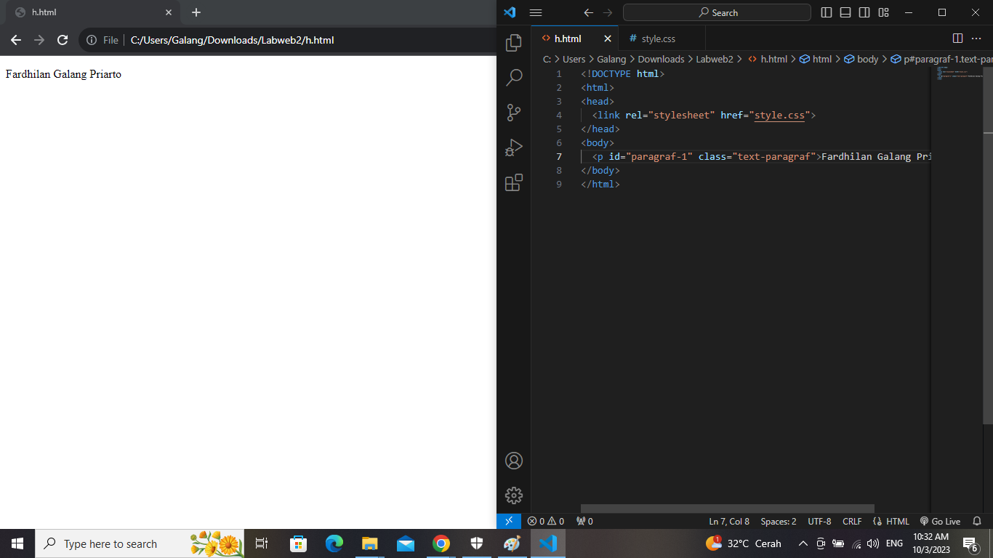This screenshot has width=993, height=558.
Task: Click the editor horizontal scrollbar
Action: tap(727, 508)
